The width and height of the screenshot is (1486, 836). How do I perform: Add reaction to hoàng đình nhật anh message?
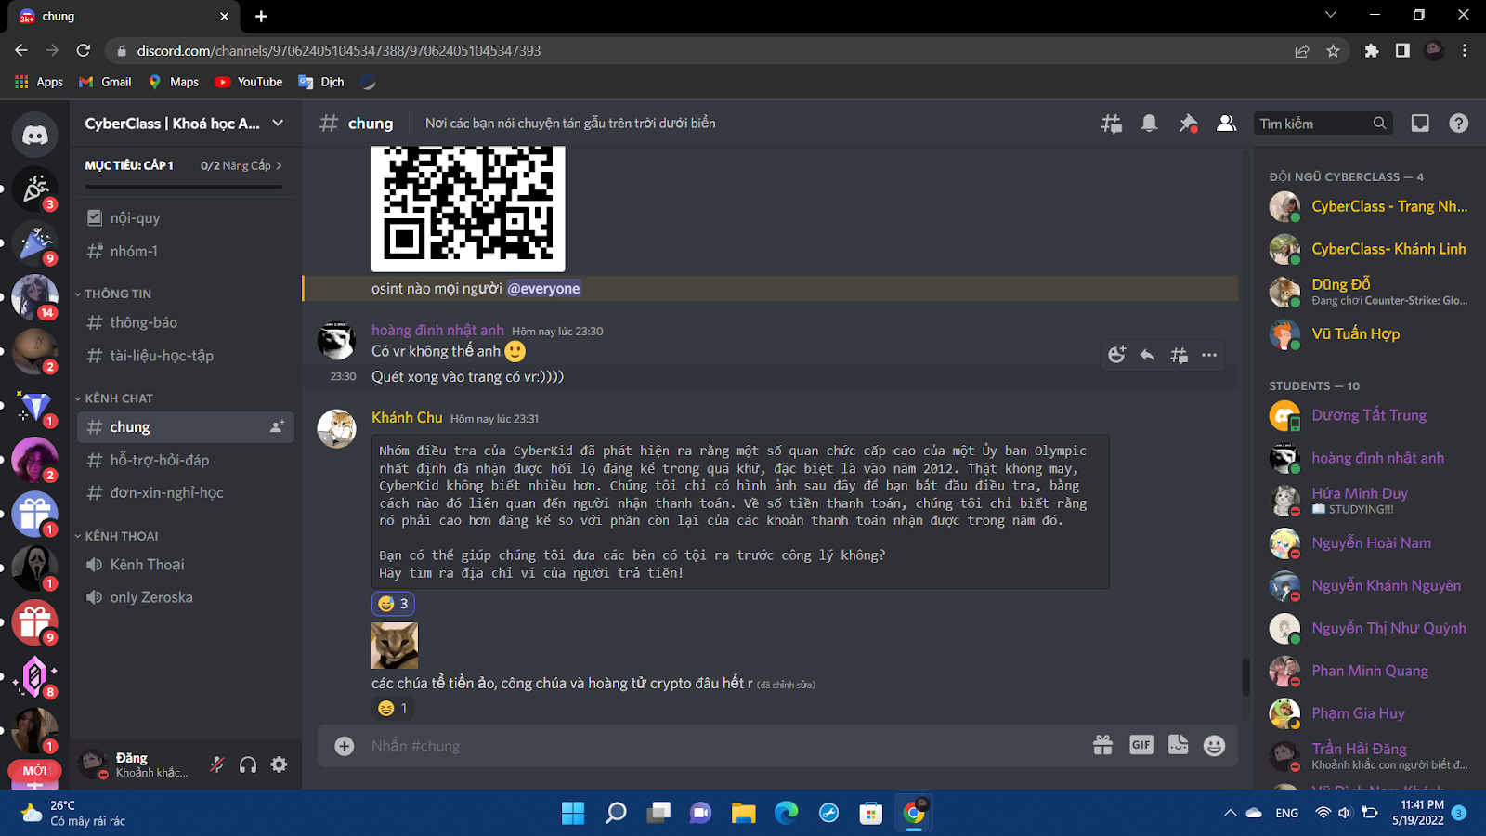(1116, 355)
